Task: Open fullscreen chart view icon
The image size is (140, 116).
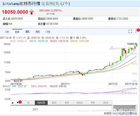Action: pyautogui.click(x=130, y=31)
